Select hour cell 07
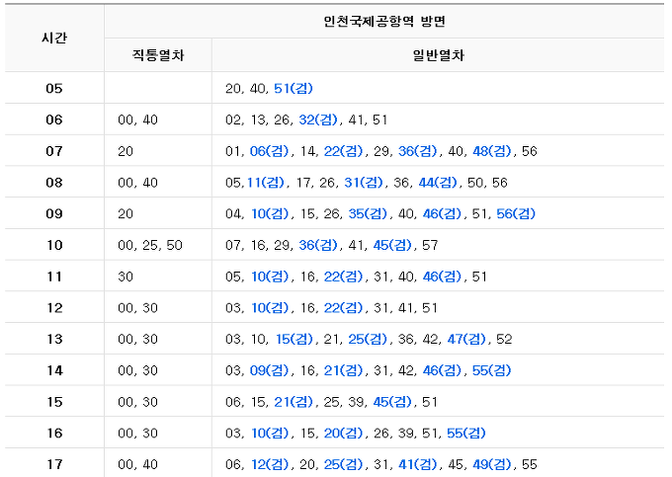 pos(54,151)
